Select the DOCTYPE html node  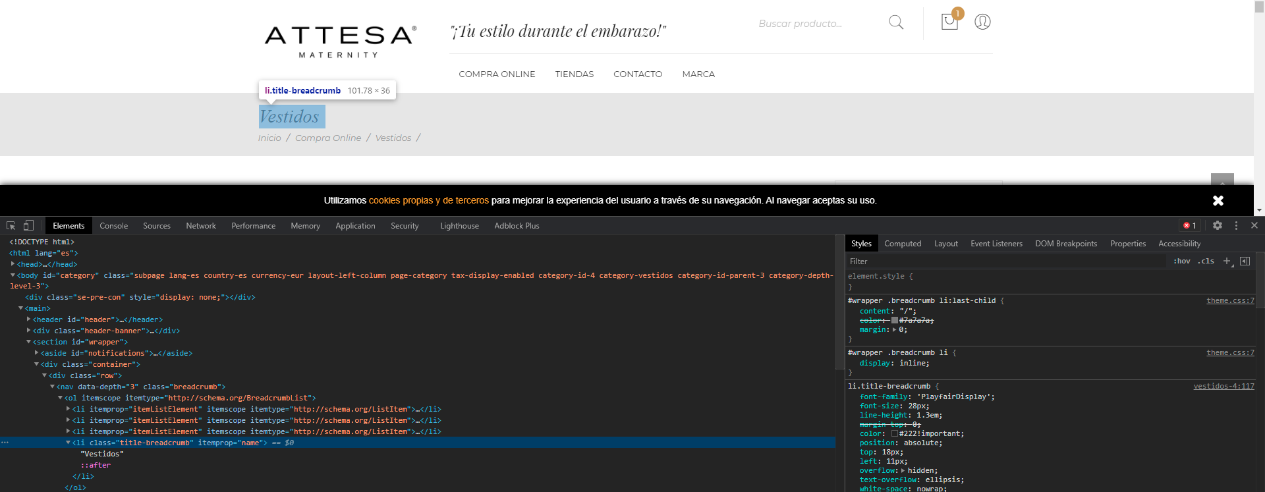(x=42, y=242)
